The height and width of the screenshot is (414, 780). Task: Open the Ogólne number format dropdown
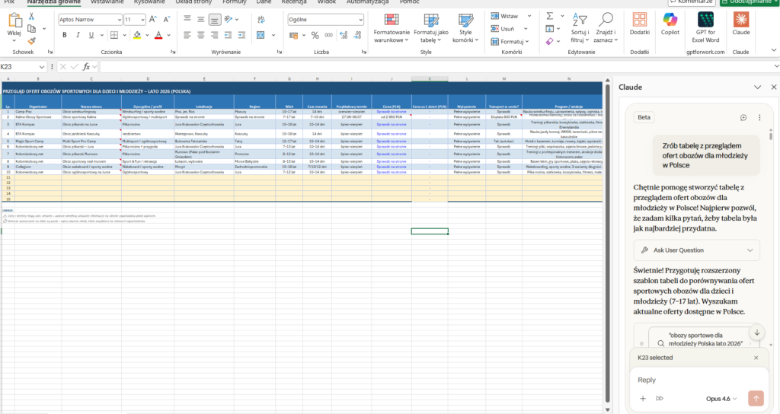[360, 19]
